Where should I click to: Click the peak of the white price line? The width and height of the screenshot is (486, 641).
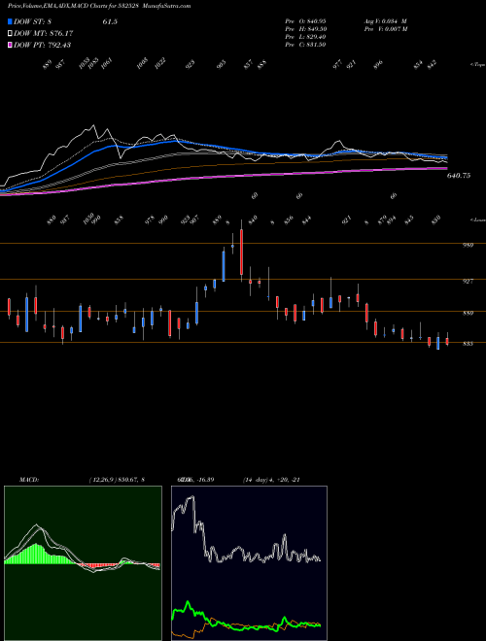[x=93, y=125]
